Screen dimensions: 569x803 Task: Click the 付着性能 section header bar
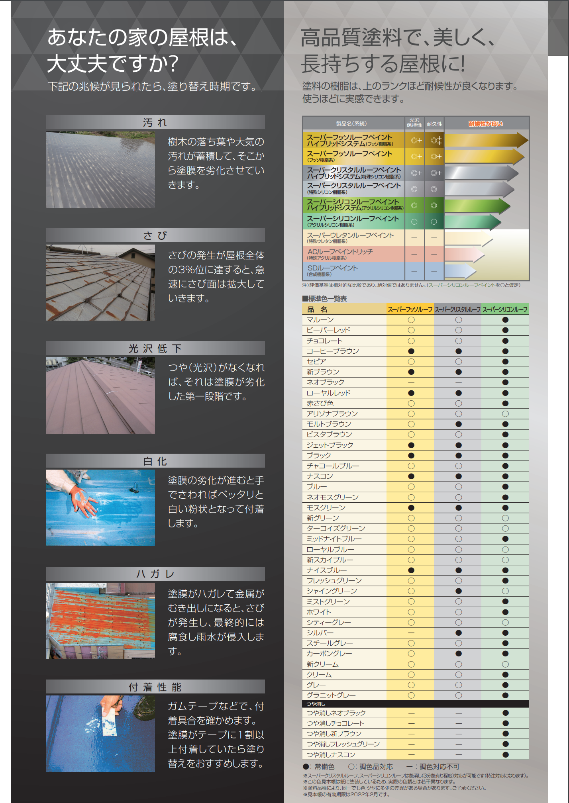pyautogui.click(x=155, y=687)
